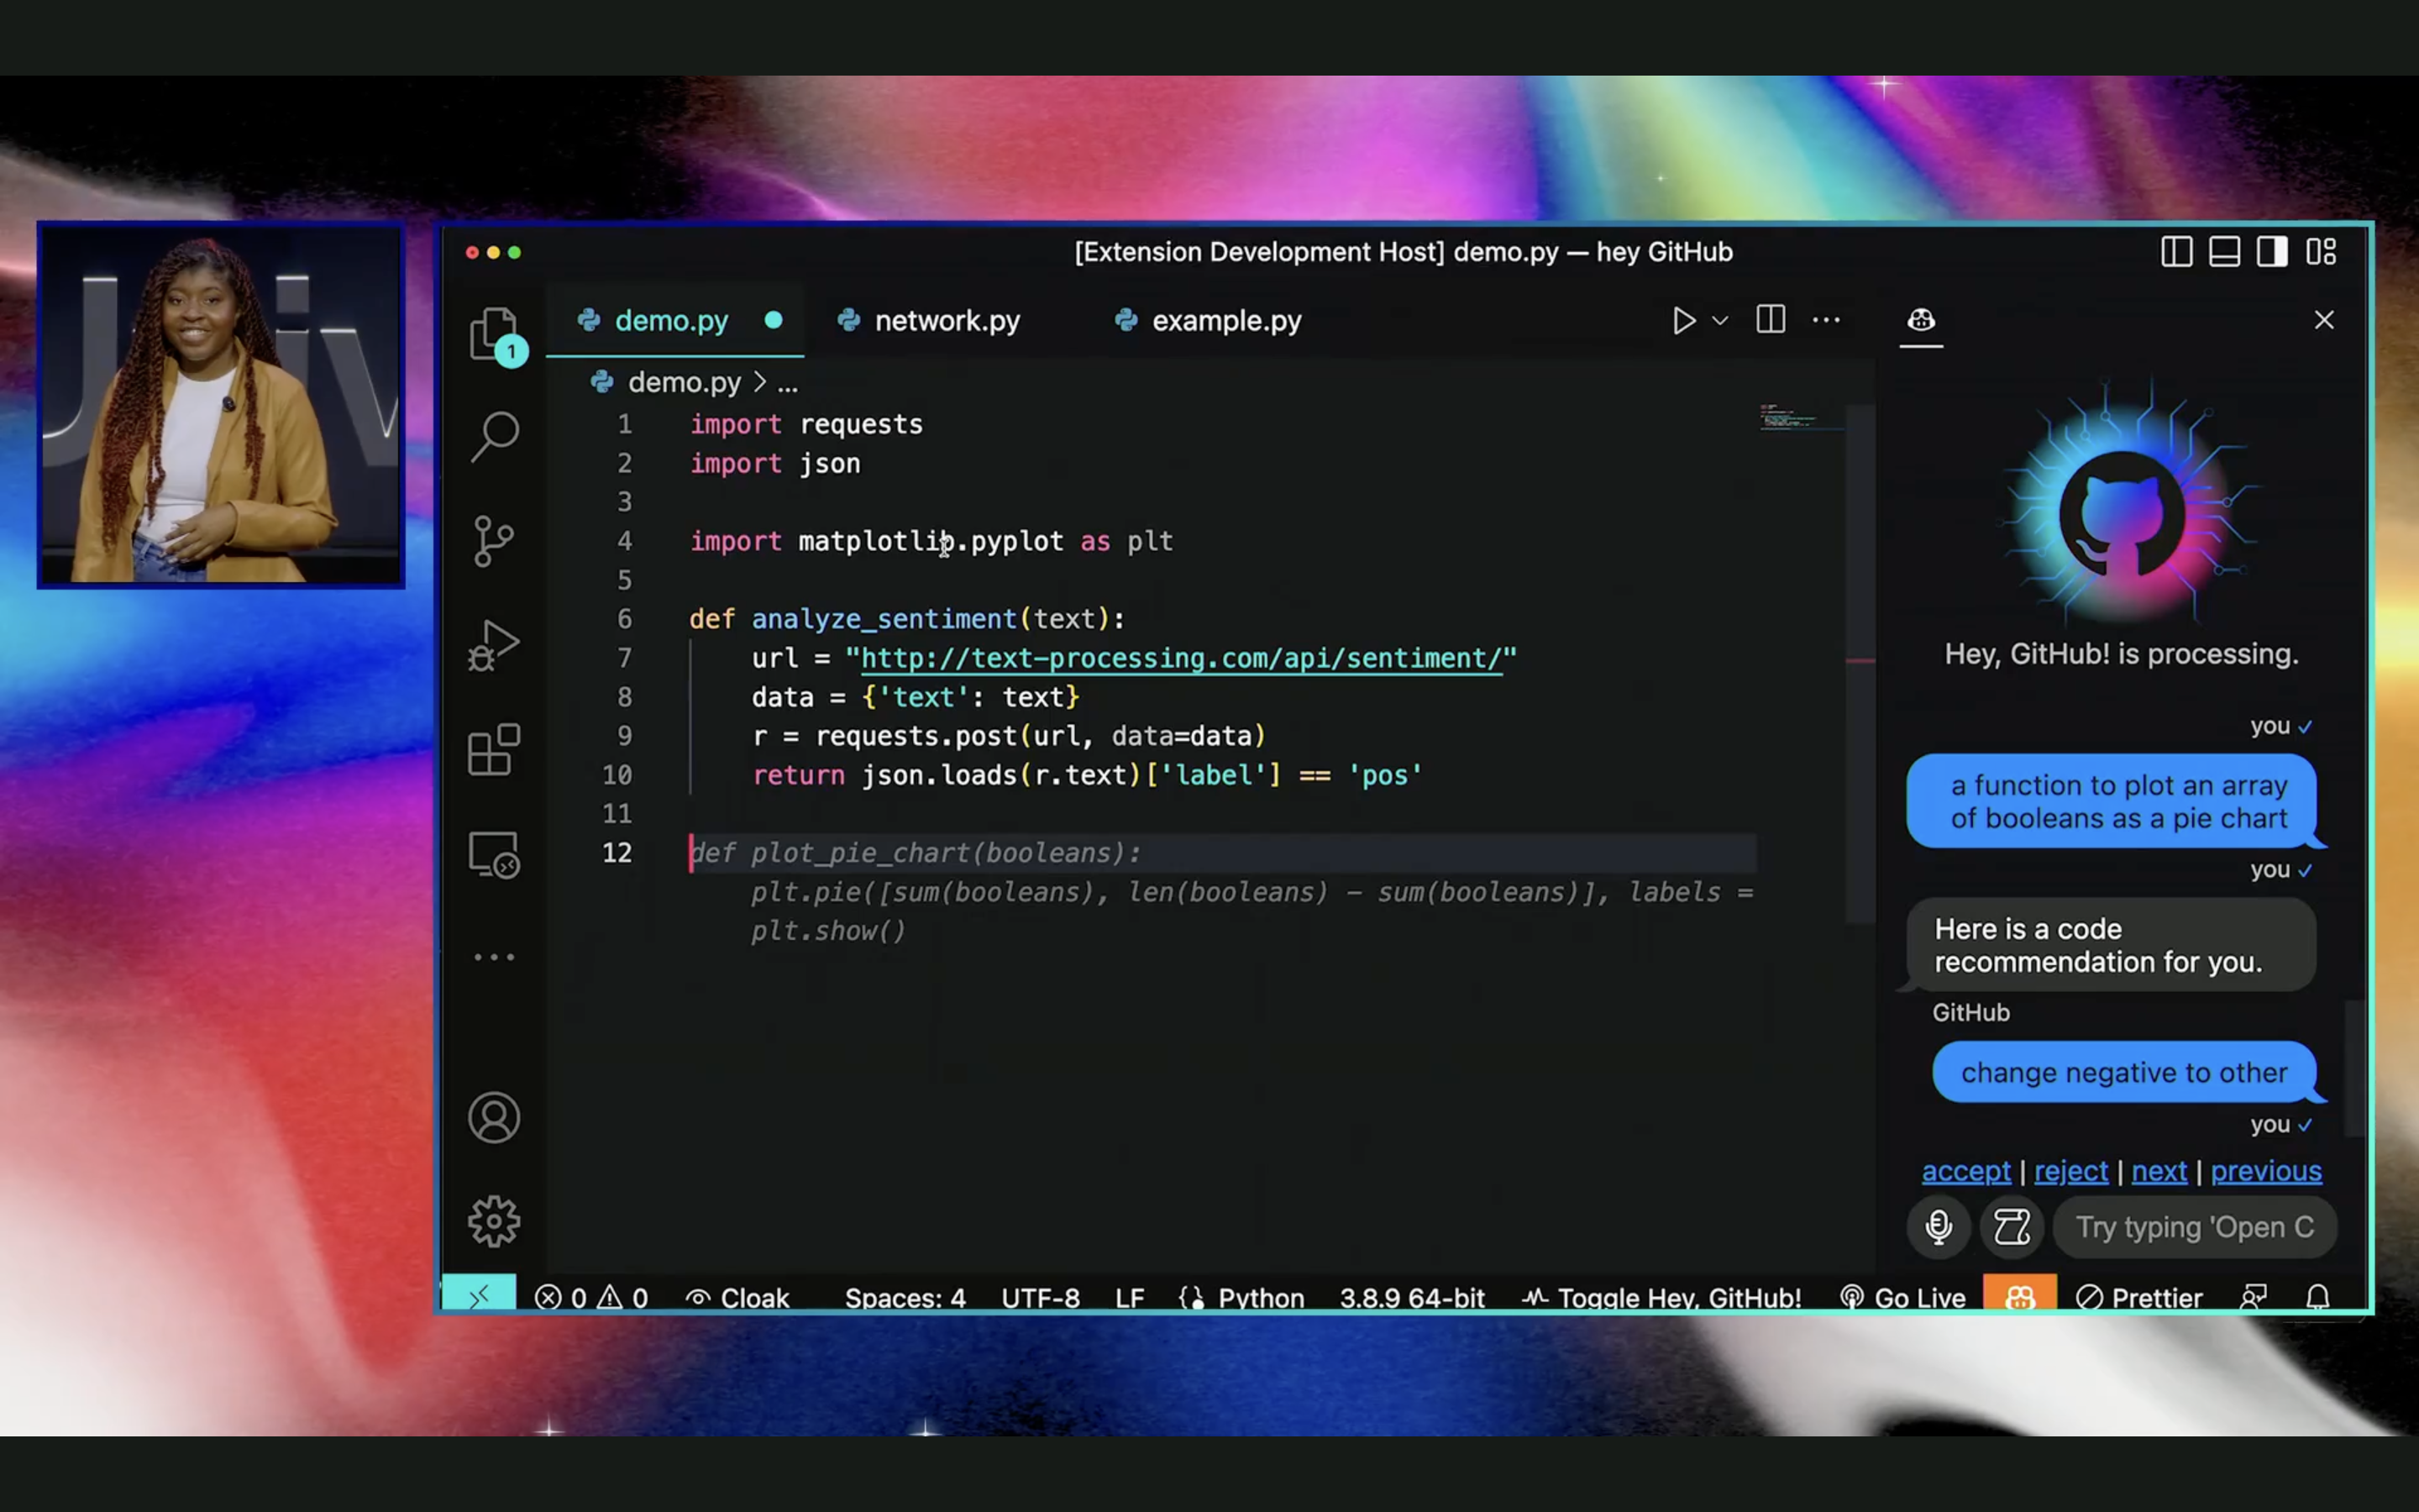
Task: Click the code minimap
Action: pos(1802,418)
